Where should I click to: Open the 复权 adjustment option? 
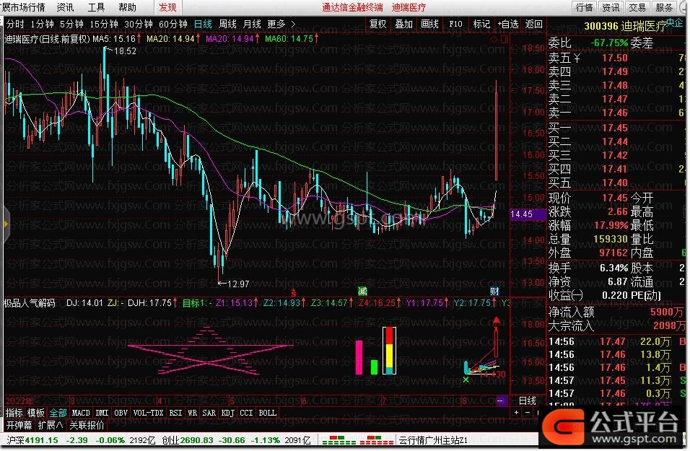(377, 24)
